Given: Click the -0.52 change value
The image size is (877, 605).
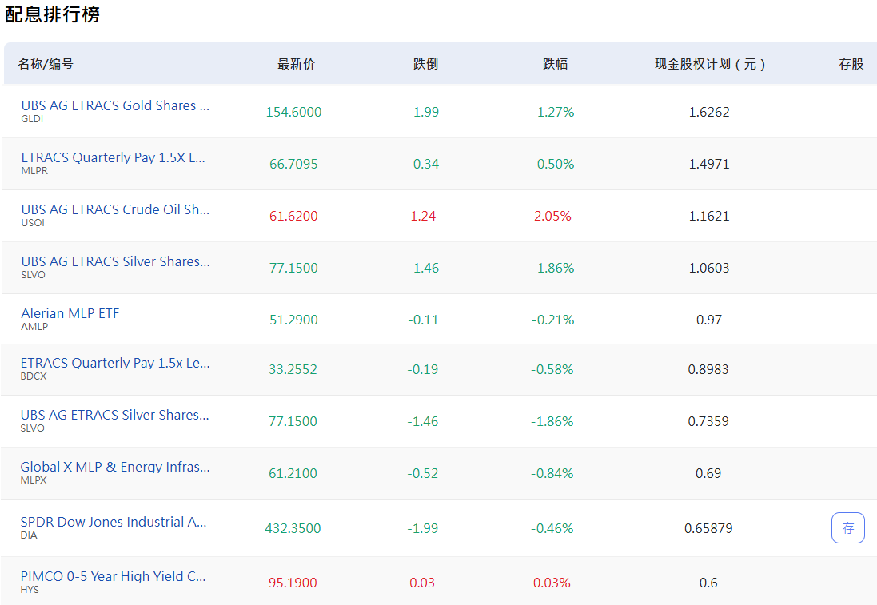Looking at the screenshot, I should [x=423, y=474].
